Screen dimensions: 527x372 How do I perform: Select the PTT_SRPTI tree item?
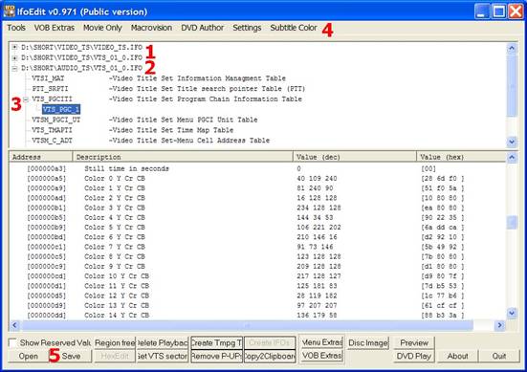(50, 89)
